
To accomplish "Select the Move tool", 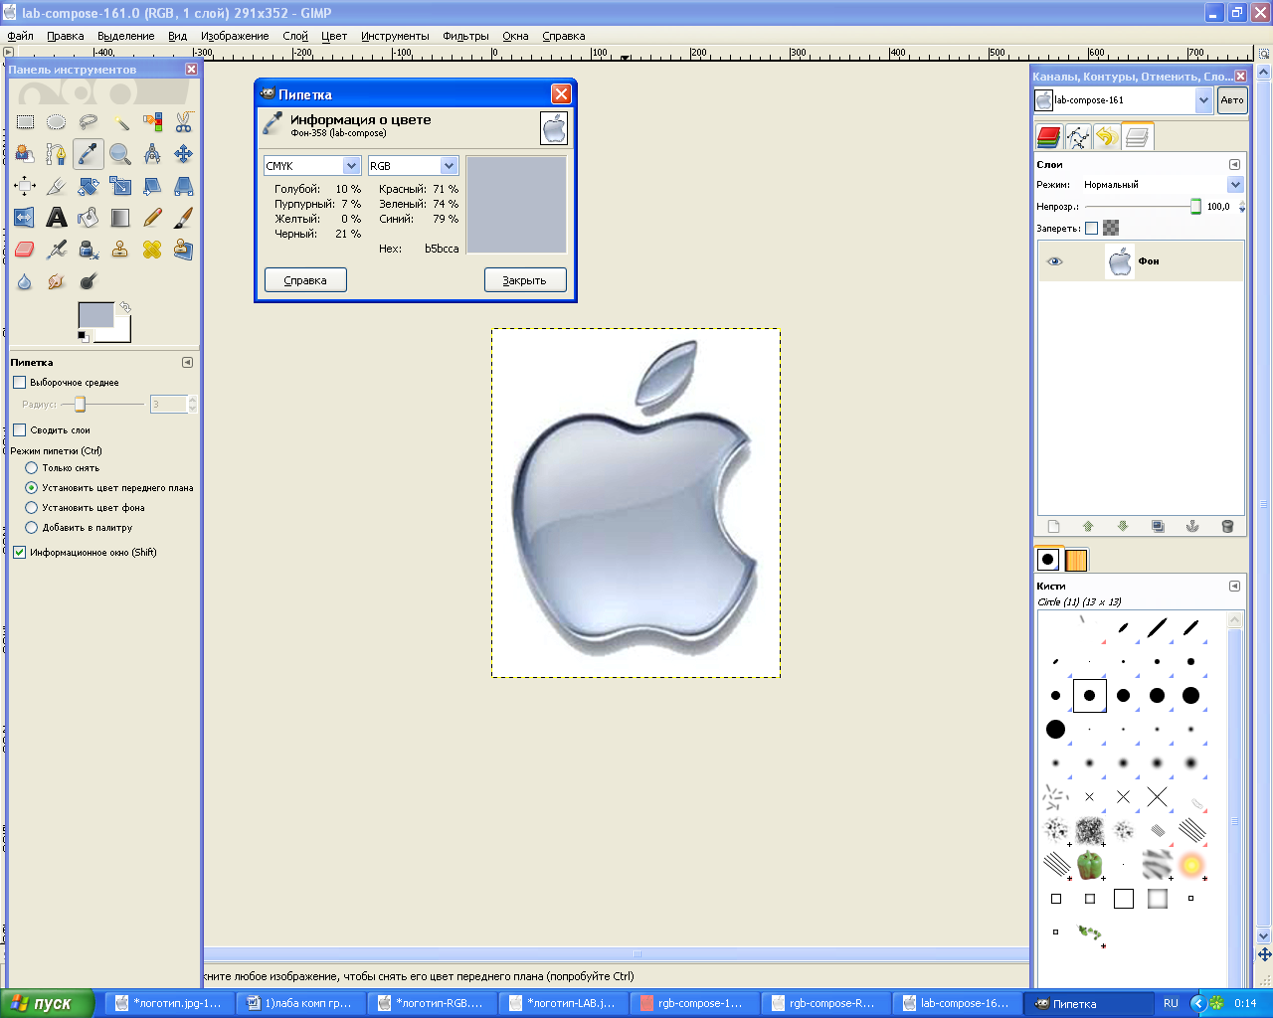I will 184,154.
